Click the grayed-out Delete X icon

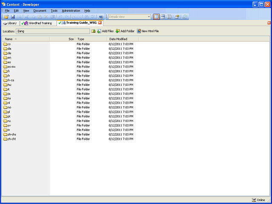click(x=46, y=17)
